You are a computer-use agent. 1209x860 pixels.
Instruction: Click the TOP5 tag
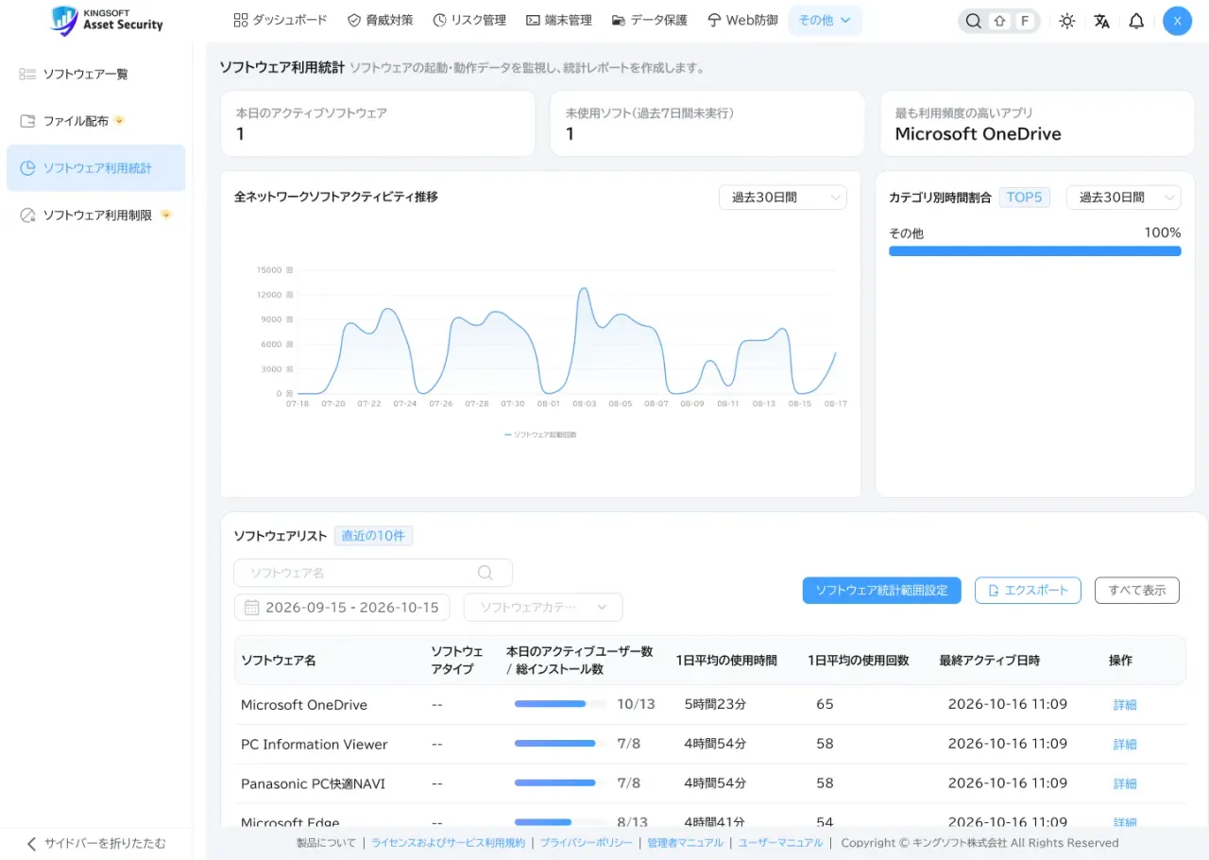click(1024, 198)
